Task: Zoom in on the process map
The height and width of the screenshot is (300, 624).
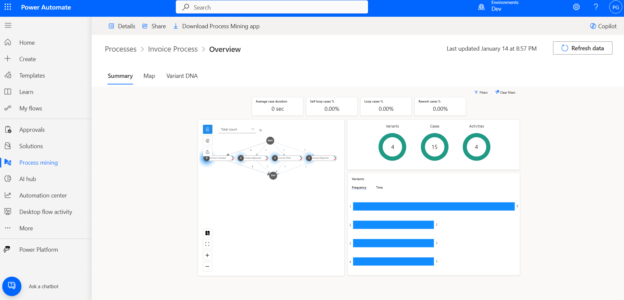Action: [x=207, y=255]
